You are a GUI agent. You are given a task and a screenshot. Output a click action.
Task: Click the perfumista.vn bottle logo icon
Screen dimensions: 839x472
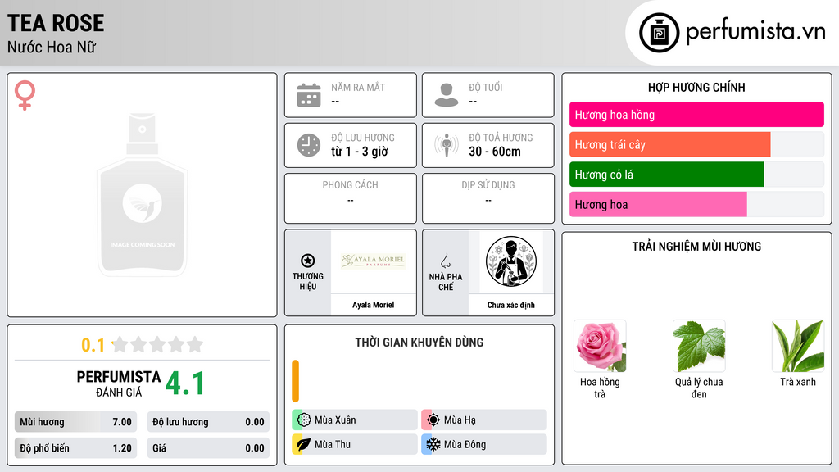(x=659, y=33)
